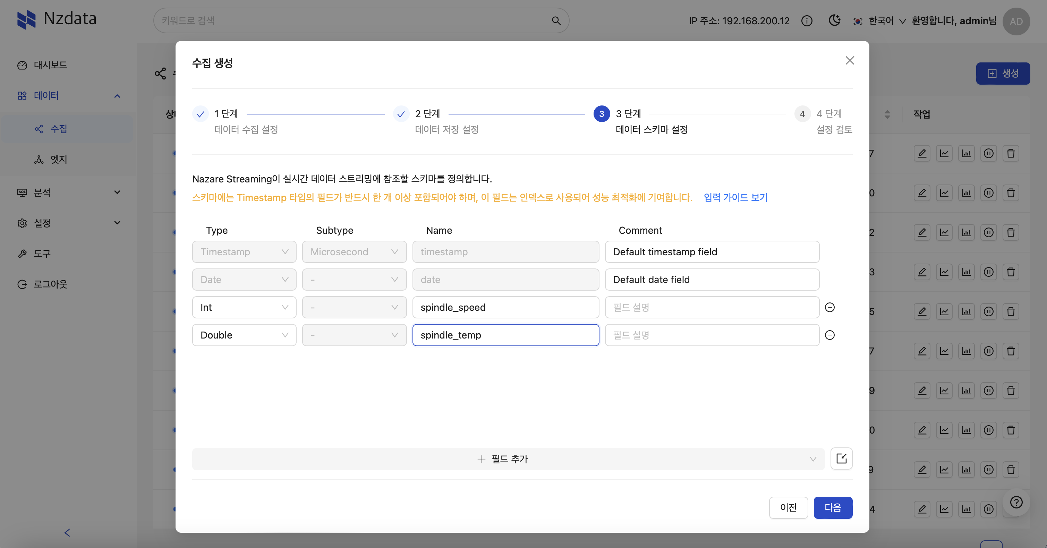The image size is (1047, 548).
Task: Open the line chart icon in second row
Action: 944,193
